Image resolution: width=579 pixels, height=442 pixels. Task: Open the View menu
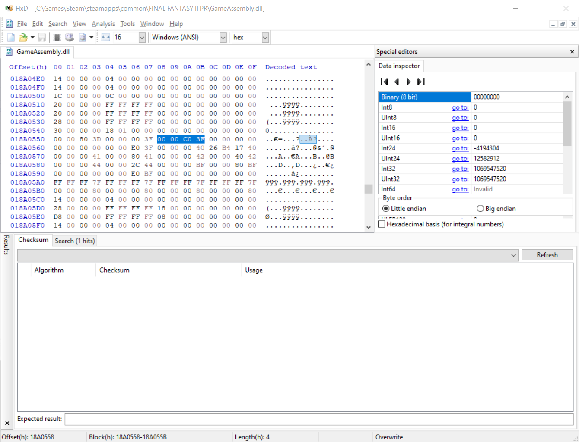coord(80,24)
